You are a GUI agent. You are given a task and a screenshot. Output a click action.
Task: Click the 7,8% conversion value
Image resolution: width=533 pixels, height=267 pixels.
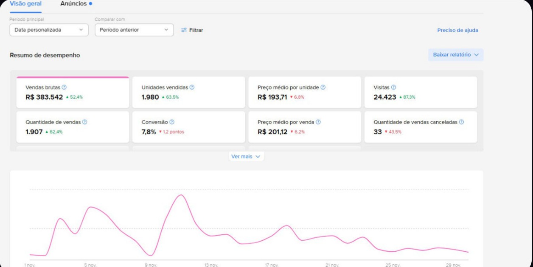[149, 132]
